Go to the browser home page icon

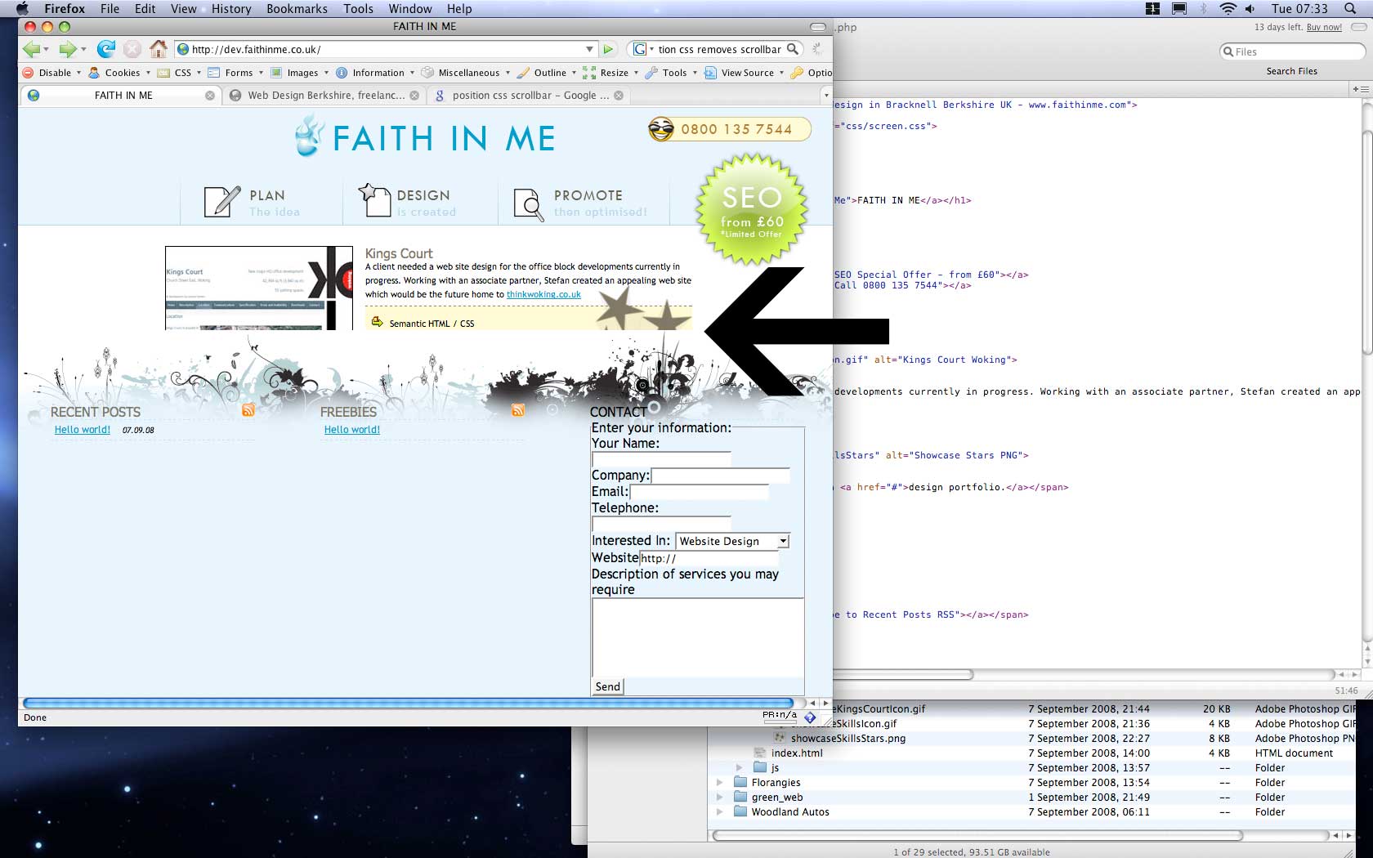pos(159,50)
